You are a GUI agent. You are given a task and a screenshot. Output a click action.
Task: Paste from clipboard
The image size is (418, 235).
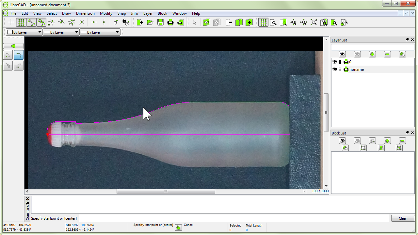pos(249,22)
